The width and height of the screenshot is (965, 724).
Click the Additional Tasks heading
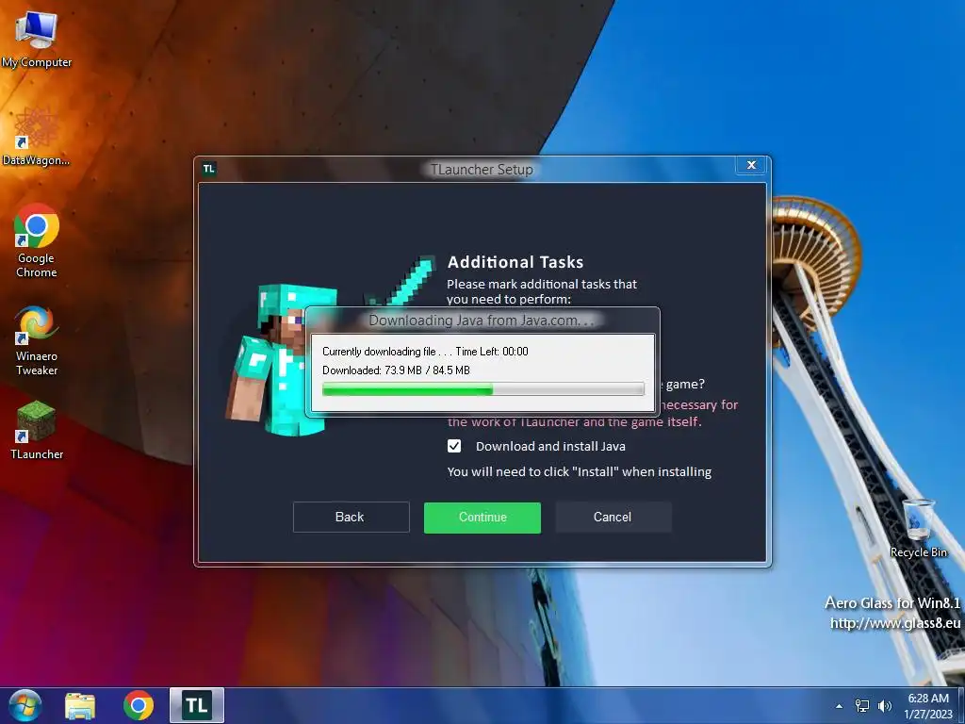point(515,262)
